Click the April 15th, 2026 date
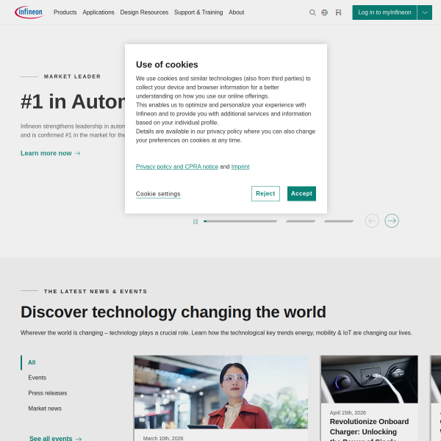The width and height of the screenshot is (441, 441). click(x=348, y=412)
